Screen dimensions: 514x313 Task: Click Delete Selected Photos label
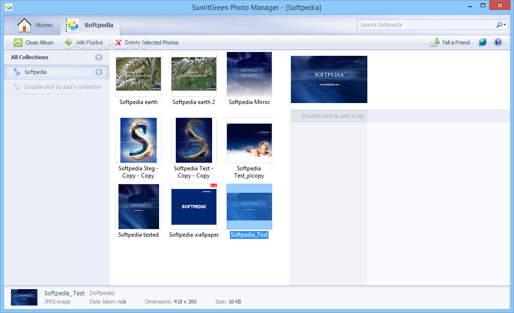coord(152,42)
